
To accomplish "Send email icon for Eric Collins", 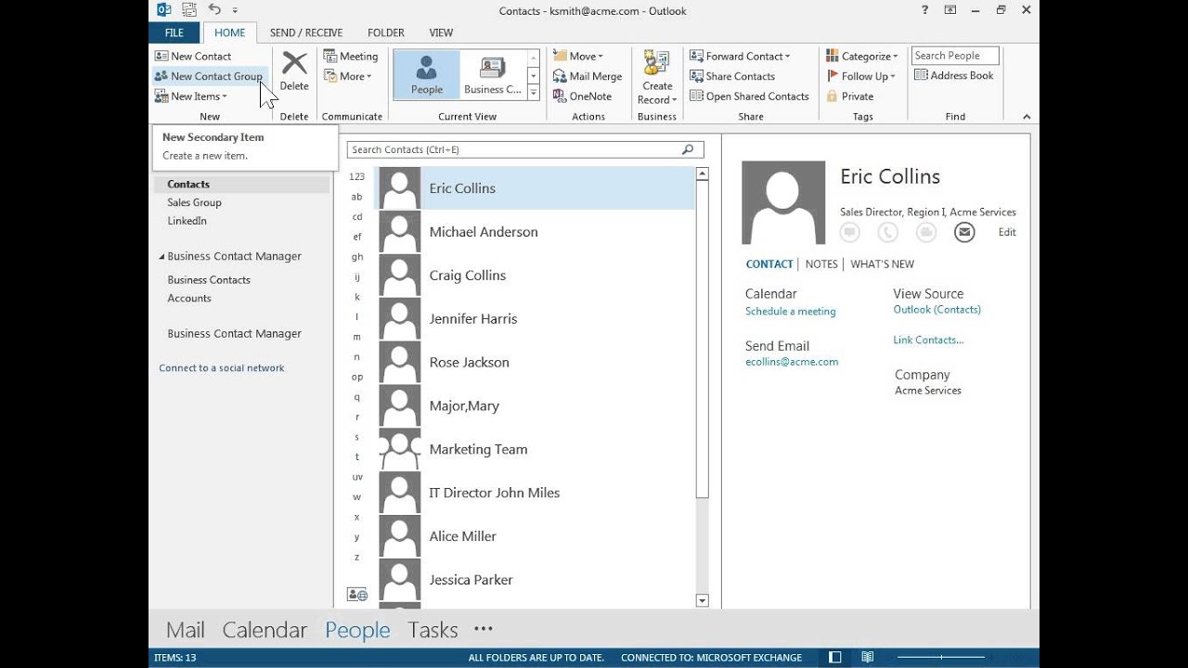I will click(964, 232).
